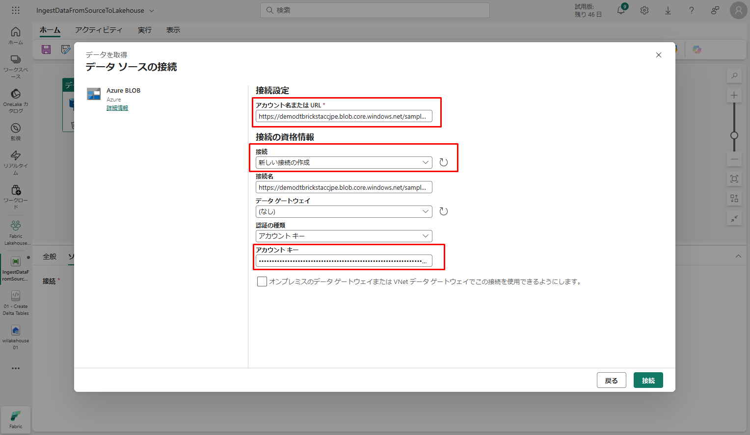This screenshot has height=435, width=750.
Task: Open the 表示 ribbon tab
Action: (x=173, y=30)
